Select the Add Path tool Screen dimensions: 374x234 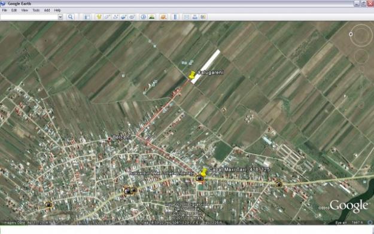[115, 17]
